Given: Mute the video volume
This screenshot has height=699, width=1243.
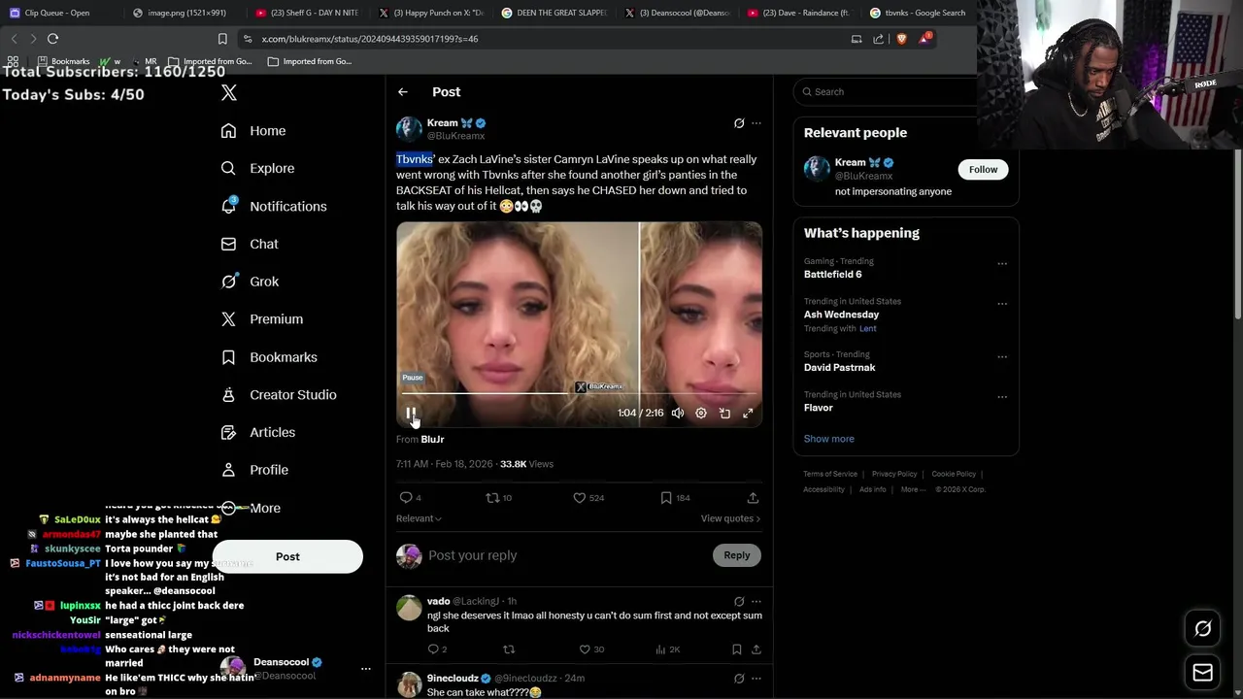Looking at the screenshot, I should click(x=678, y=413).
